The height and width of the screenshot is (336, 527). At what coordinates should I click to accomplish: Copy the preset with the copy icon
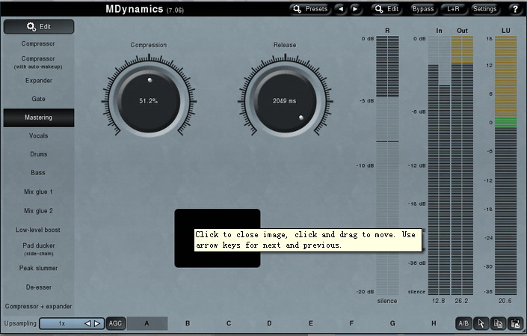(x=498, y=323)
